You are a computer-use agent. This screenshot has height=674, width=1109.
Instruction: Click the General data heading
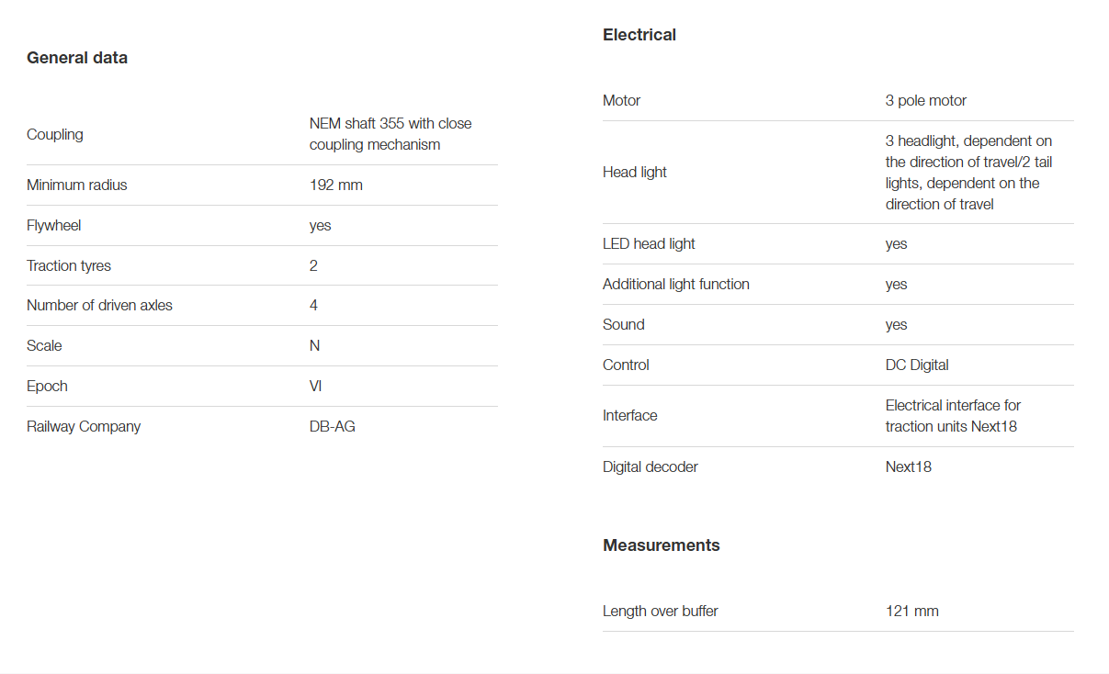pos(77,58)
